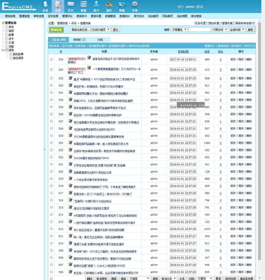Open the 商城 card icon in top navigation

[122, 4]
